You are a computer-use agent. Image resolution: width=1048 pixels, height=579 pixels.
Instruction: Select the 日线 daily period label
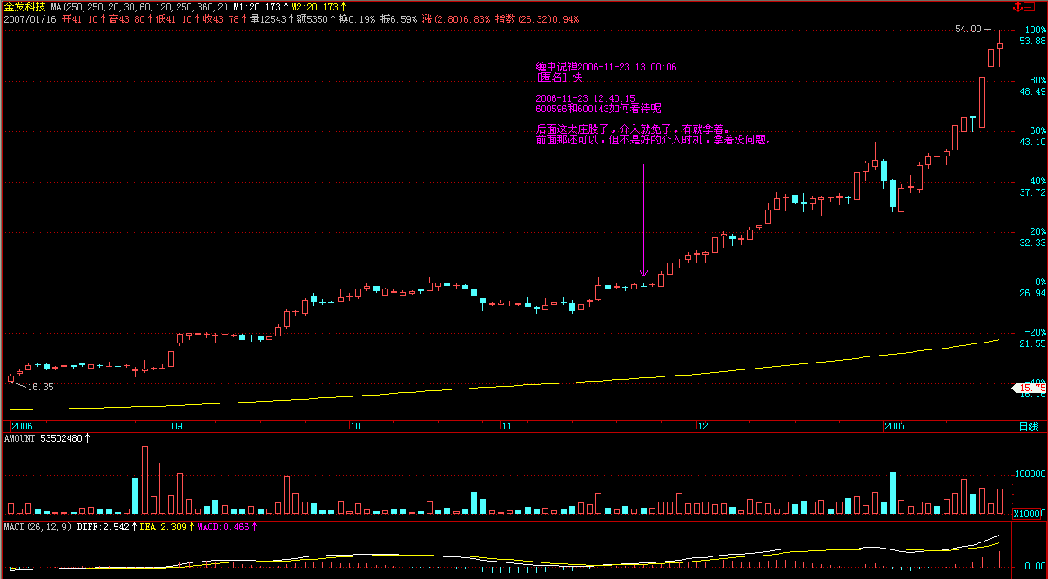1029,426
